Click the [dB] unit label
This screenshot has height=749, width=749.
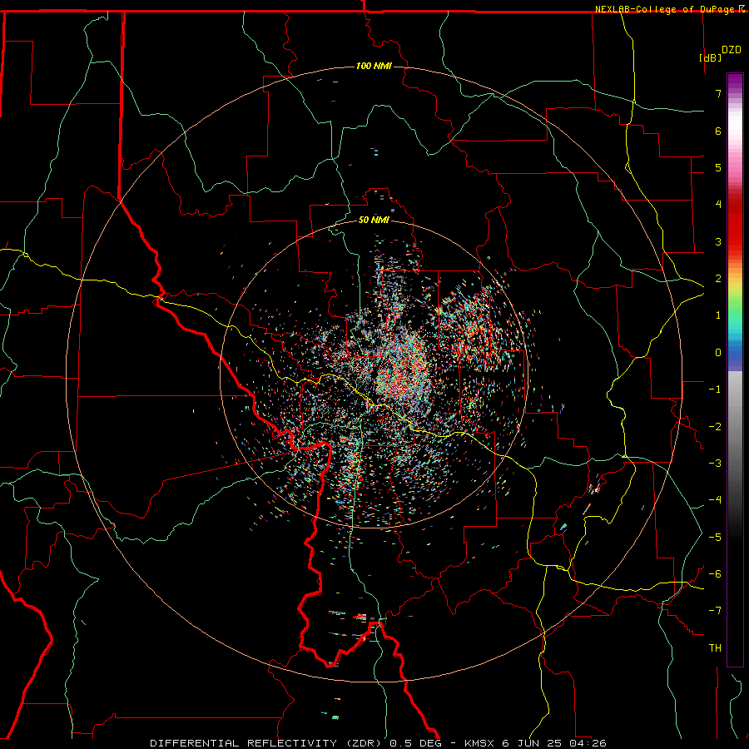point(710,57)
